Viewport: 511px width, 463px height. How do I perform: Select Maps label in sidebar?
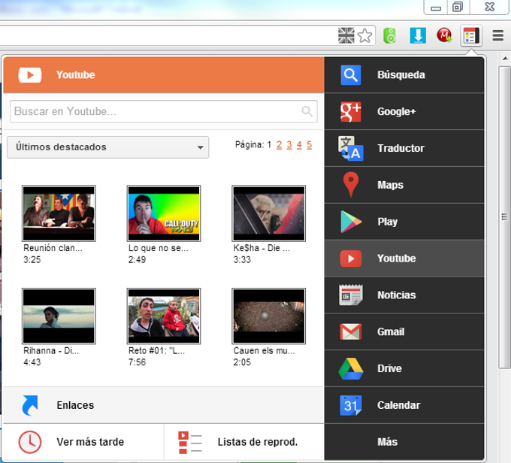pos(391,185)
